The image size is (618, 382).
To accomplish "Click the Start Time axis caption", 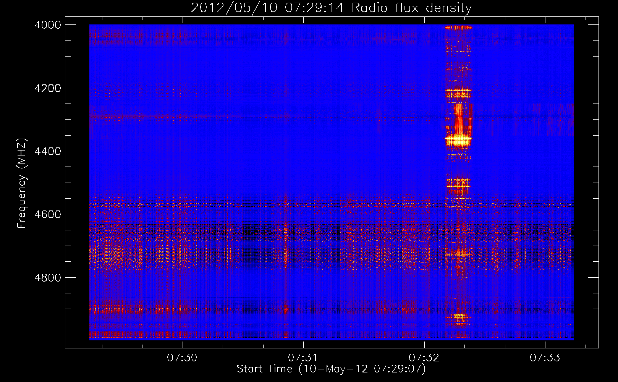I will pos(331,369).
